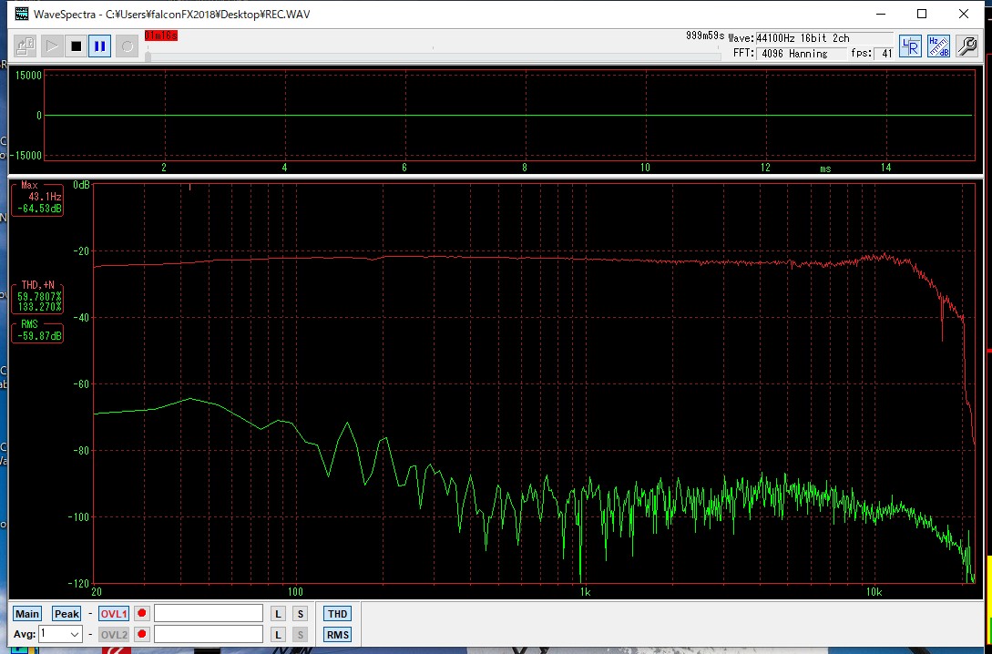
Task: Click the red record dot beside OVL2
Action: point(141,634)
